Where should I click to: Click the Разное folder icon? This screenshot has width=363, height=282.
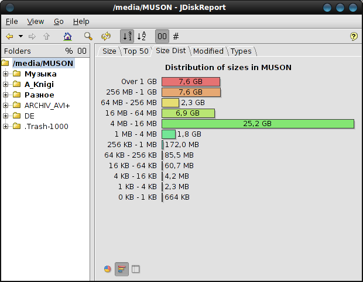[x=16, y=95]
